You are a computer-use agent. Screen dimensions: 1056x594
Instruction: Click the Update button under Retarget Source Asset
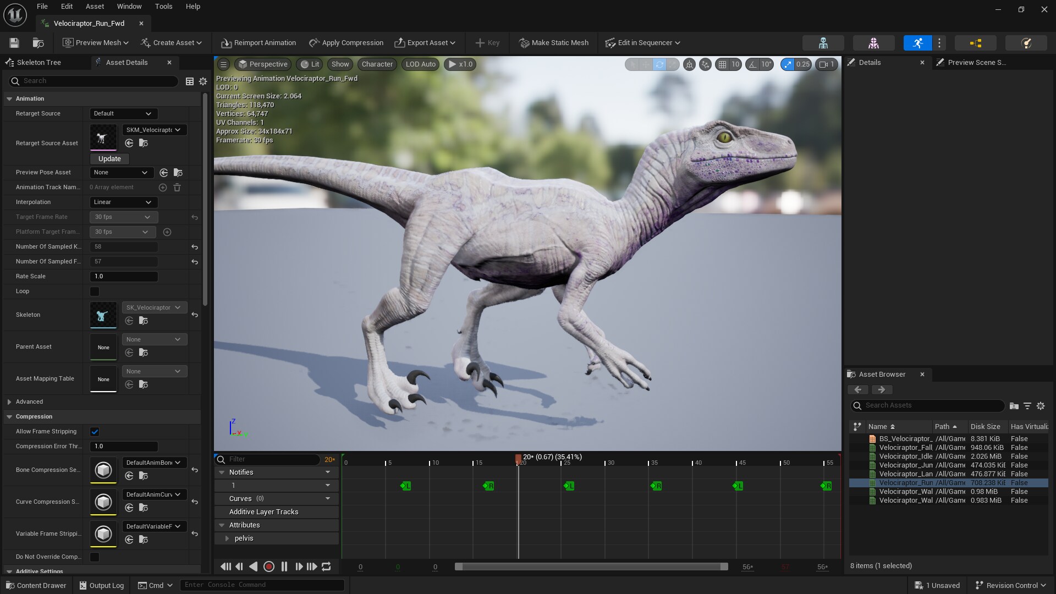point(109,158)
